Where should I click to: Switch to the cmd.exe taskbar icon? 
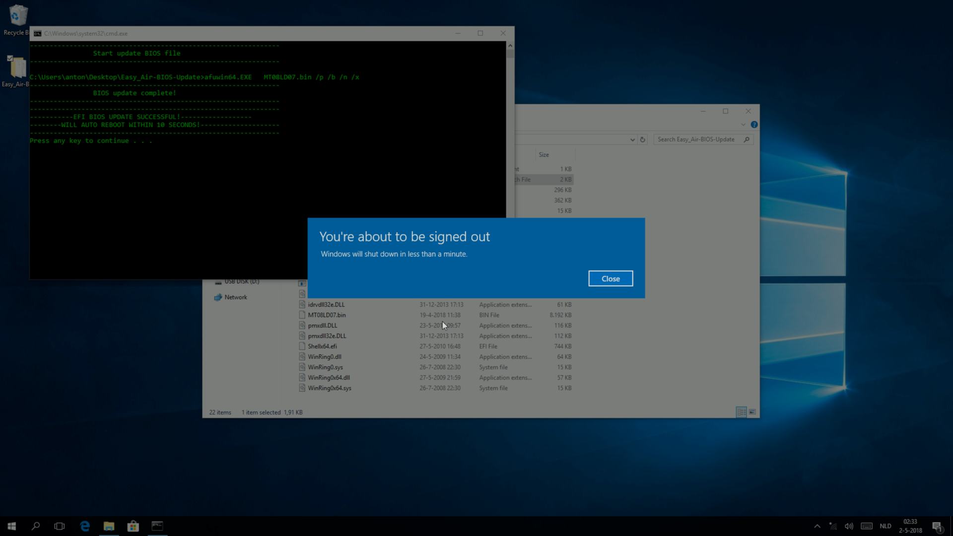click(x=157, y=526)
